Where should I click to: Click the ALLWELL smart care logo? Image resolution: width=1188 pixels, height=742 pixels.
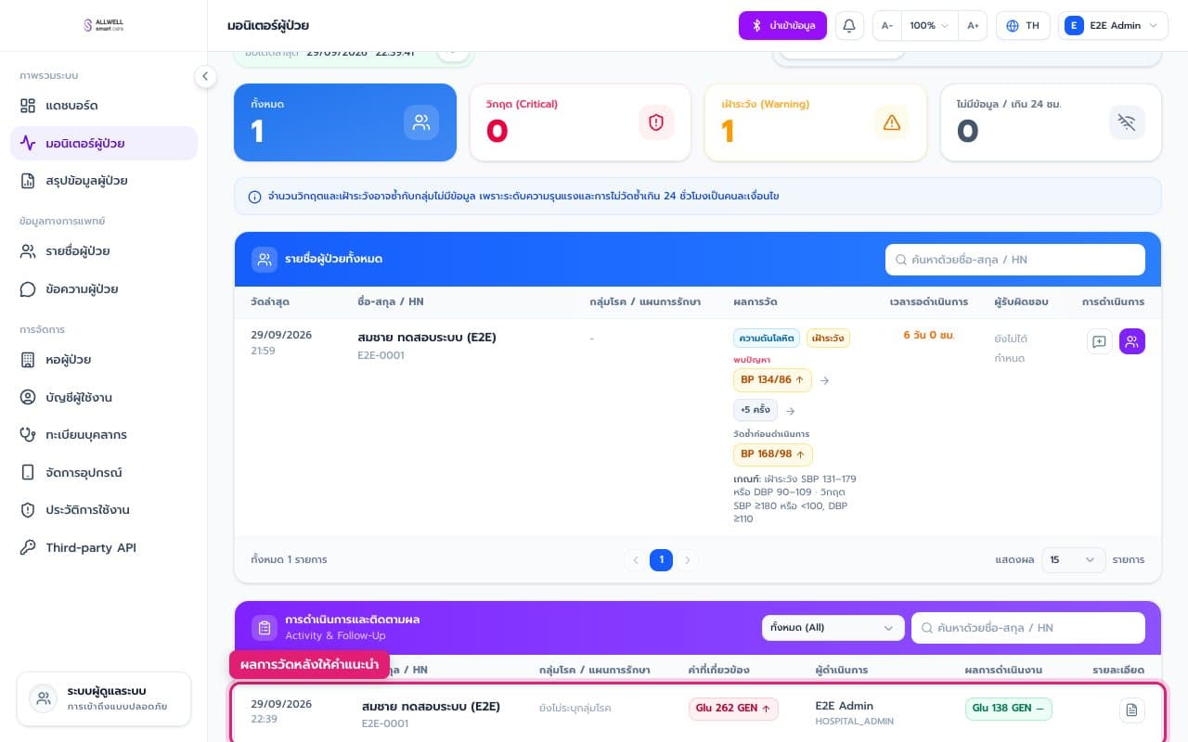click(x=104, y=26)
